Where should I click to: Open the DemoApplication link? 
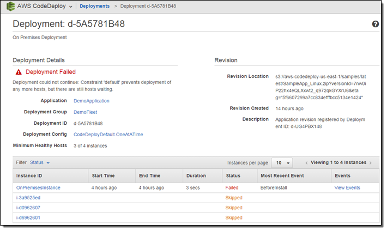91,101
